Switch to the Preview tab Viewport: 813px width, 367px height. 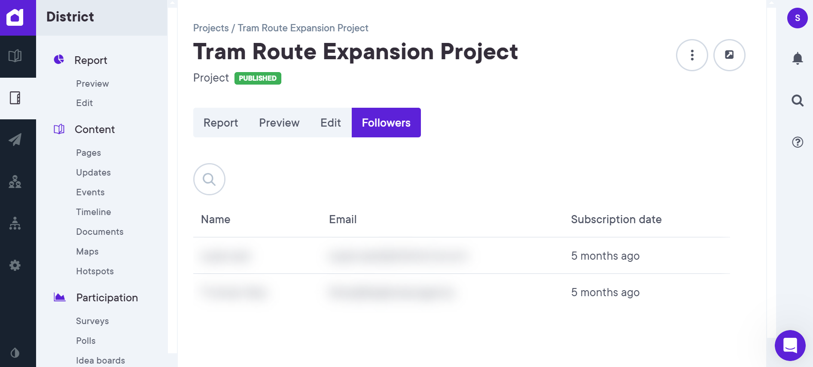(279, 123)
